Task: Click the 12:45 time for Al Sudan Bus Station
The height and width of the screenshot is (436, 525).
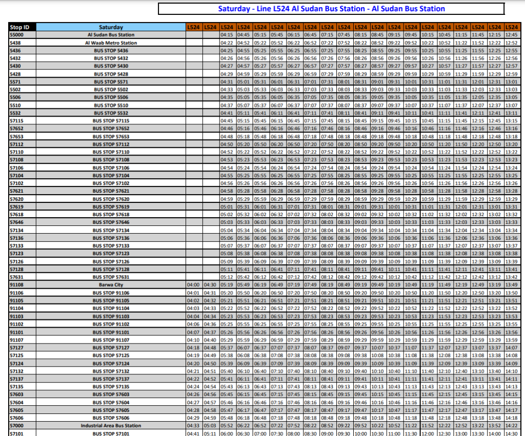Action: click(511, 35)
